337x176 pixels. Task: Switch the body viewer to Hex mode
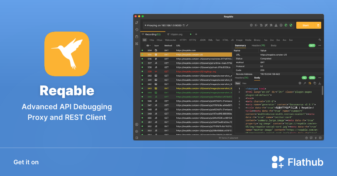pyautogui.click(x=244, y=83)
